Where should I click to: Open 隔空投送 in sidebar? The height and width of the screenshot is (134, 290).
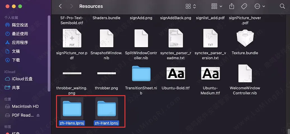click(20, 25)
